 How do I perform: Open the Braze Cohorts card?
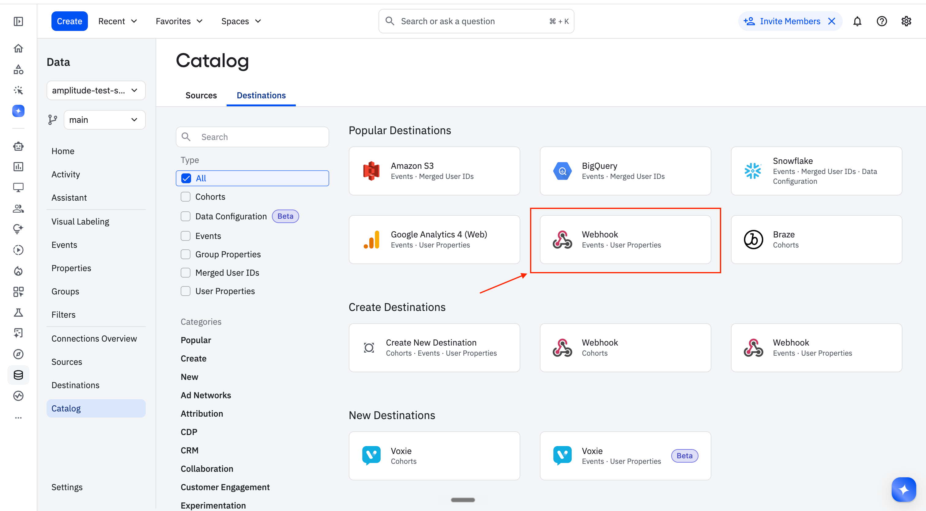click(x=816, y=240)
